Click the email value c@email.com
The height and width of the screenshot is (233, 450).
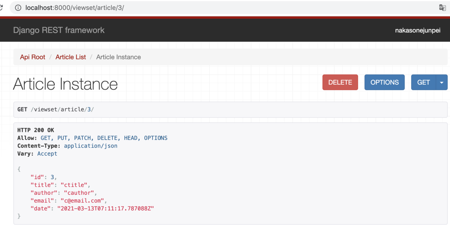click(82, 200)
